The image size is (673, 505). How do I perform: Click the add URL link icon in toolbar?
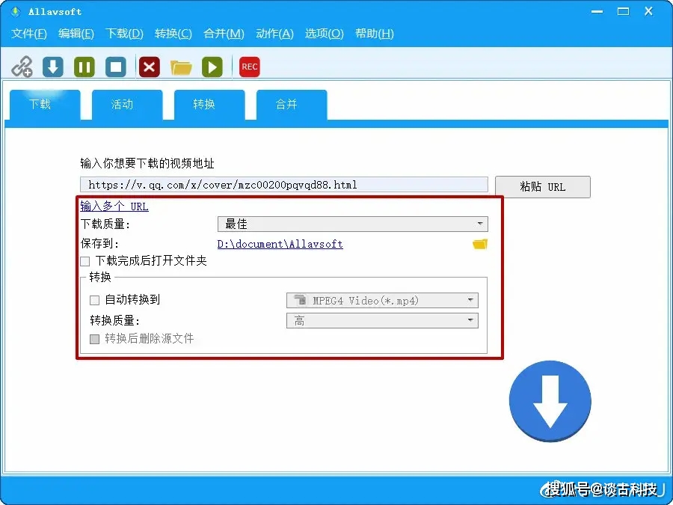pyautogui.click(x=22, y=66)
